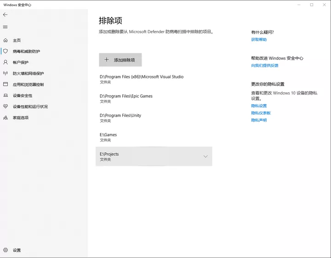
Task: Click the device security laptop icon
Action: [6, 95]
